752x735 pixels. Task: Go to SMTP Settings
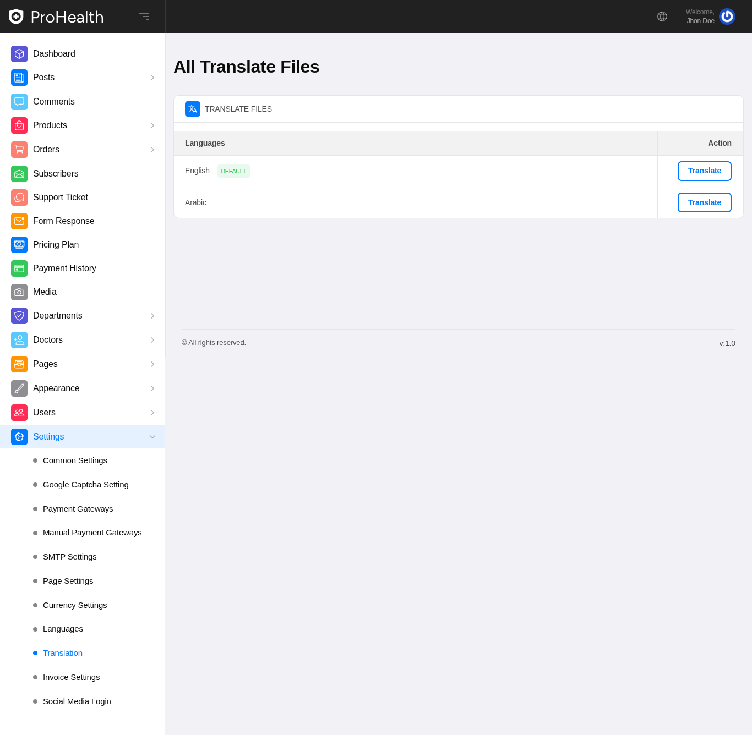(69, 557)
